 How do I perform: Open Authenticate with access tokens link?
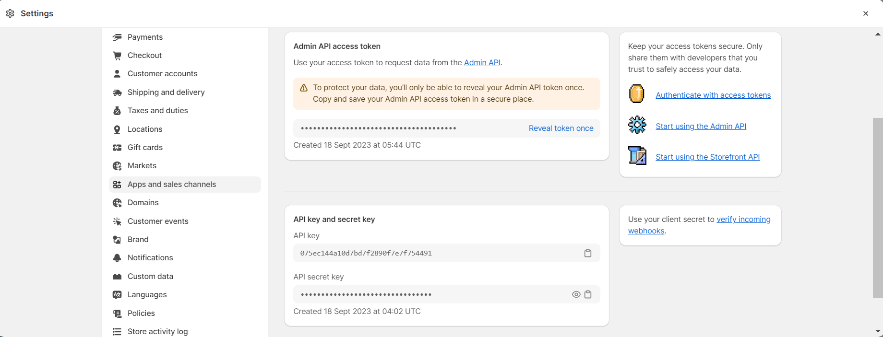[713, 95]
